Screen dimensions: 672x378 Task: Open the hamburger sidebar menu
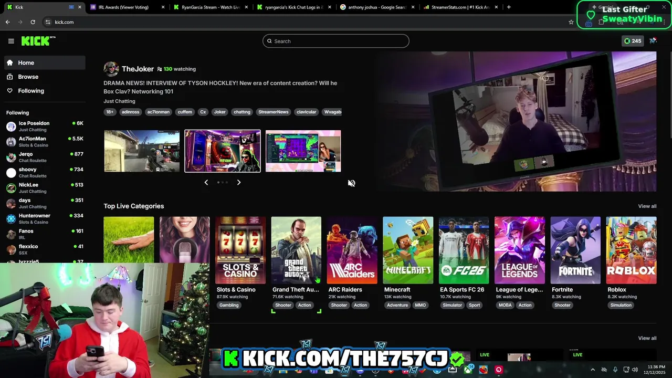tap(11, 41)
